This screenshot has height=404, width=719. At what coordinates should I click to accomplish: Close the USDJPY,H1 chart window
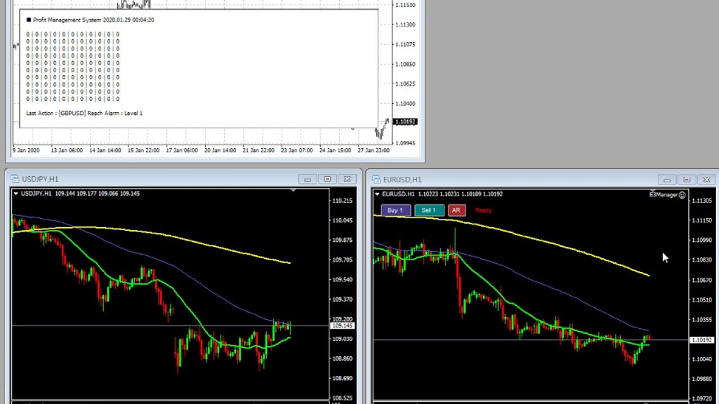tap(347, 179)
